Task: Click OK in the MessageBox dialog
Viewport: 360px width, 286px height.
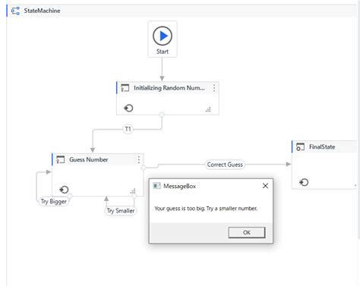Action: pyautogui.click(x=247, y=232)
